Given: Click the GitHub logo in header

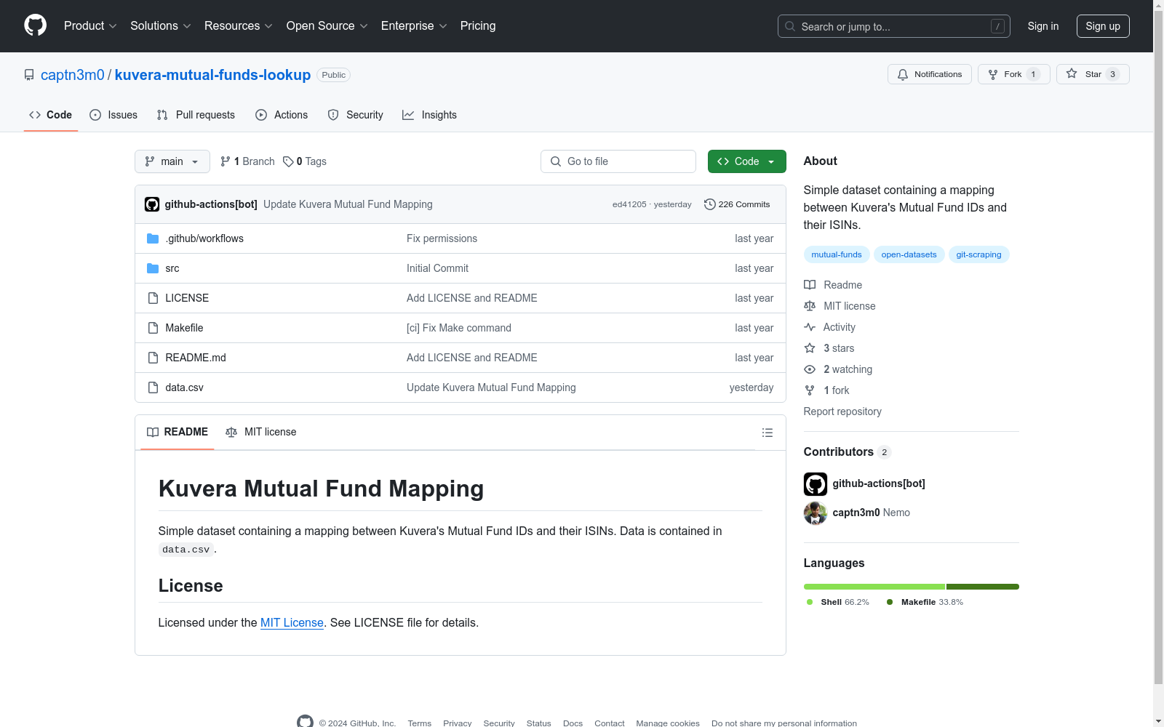Looking at the screenshot, I should tap(35, 25).
